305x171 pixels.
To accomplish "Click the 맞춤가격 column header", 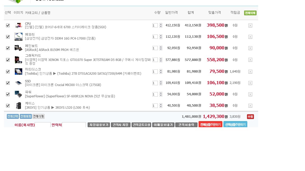I will pyautogui.click(x=214, y=13).
